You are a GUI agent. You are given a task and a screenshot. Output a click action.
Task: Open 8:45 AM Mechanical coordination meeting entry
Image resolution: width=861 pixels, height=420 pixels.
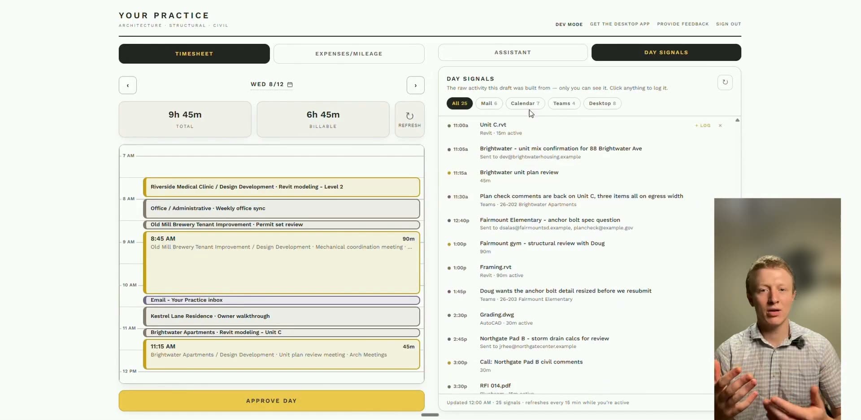point(282,262)
